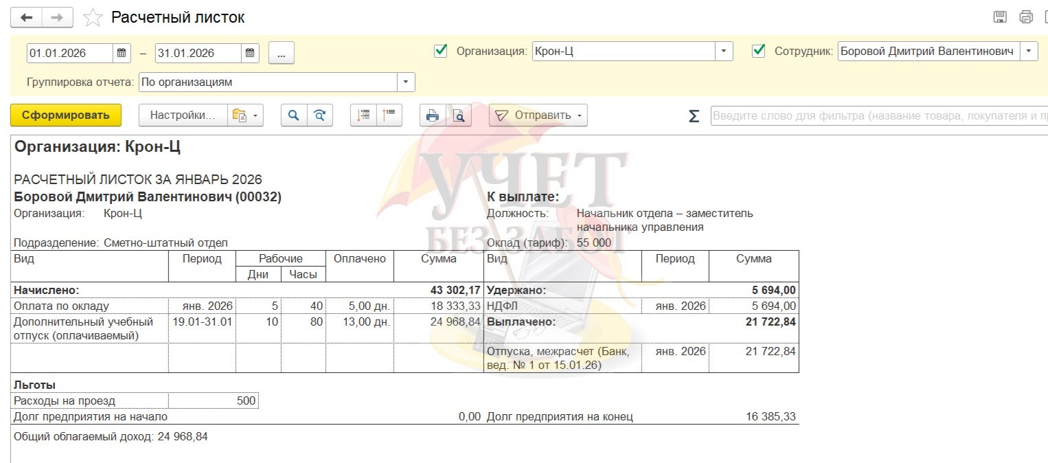Click the forward navigation arrow
1048x463 pixels.
coord(58,17)
